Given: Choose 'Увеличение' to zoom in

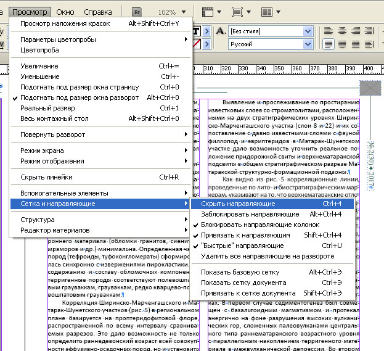Looking at the screenshot, I should (x=100, y=66).
